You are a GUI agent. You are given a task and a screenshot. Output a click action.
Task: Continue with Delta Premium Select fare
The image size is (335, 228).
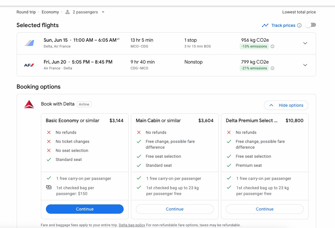point(265,209)
